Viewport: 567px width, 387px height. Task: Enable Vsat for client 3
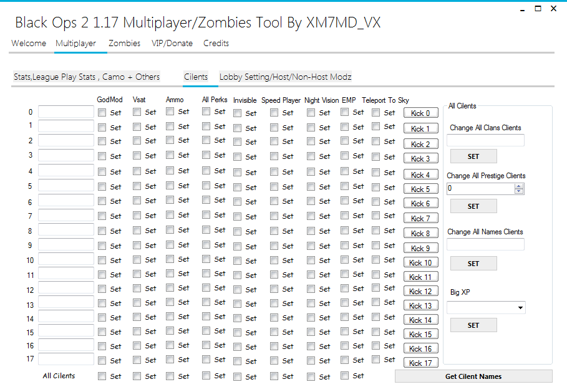click(137, 156)
